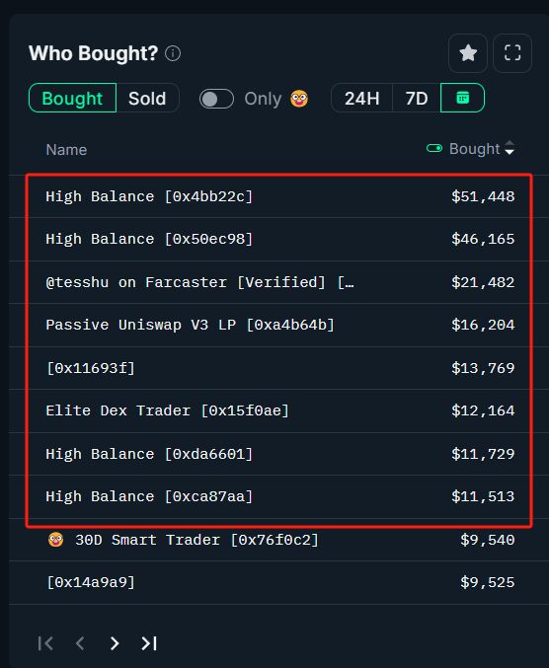The width and height of the screenshot is (549, 668).
Task: Select the Bought tab
Action: click(72, 98)
